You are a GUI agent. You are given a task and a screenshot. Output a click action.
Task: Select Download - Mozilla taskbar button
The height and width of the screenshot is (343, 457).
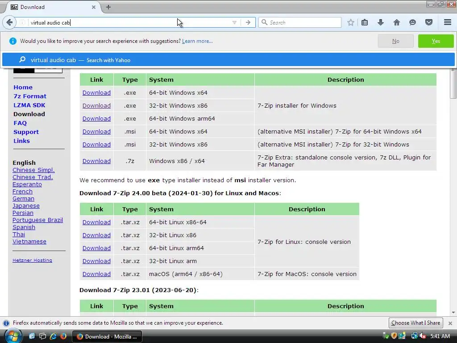107,337
